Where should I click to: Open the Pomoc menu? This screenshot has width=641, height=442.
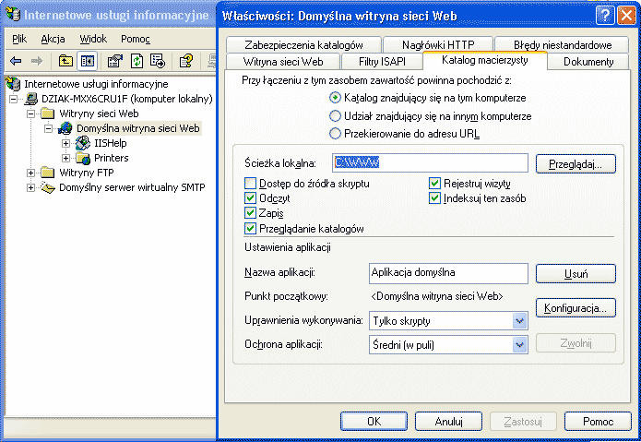[x=136, y=39]
